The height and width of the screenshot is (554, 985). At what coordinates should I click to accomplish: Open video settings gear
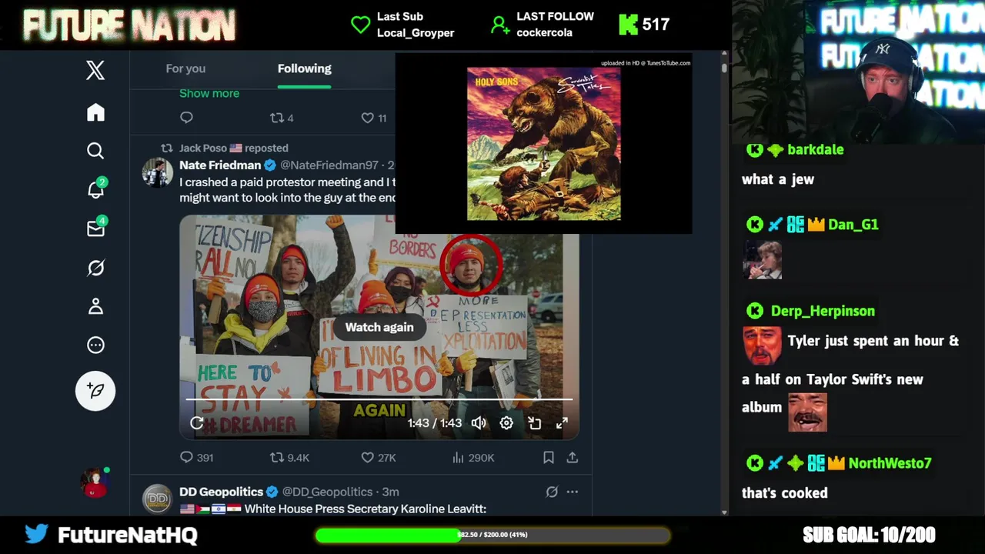(506, 422)
